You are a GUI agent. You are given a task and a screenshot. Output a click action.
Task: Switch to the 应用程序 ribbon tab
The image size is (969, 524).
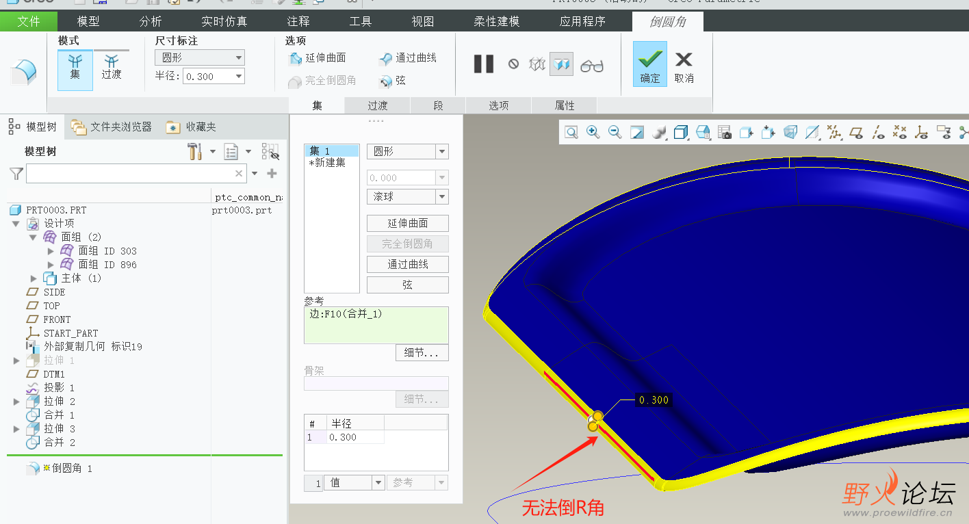582,21
